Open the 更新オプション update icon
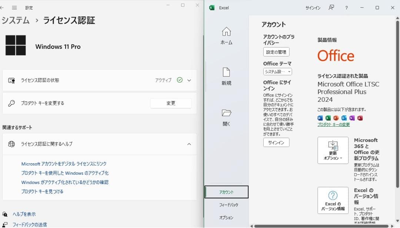The height and width of the screenshot is (228, 400). [333, 150]
